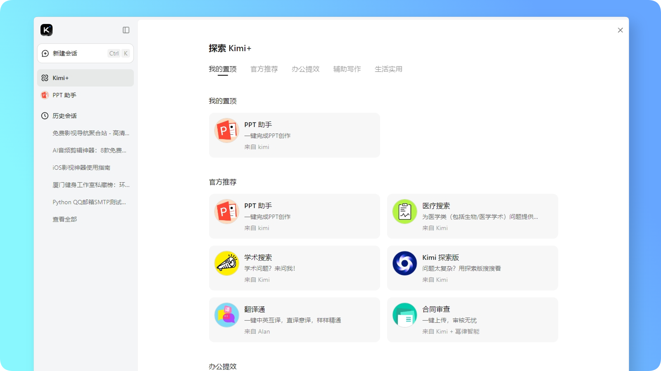Switch to the 官方推荐 tab
This screenshot has height=371, width=661.
tap(264, 69)
